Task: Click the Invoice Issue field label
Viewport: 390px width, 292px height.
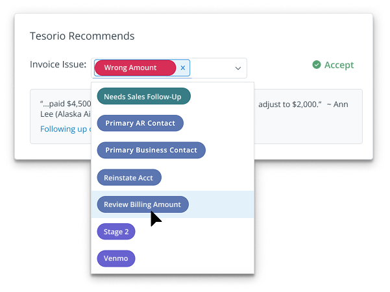Action: tap(58, 65)
